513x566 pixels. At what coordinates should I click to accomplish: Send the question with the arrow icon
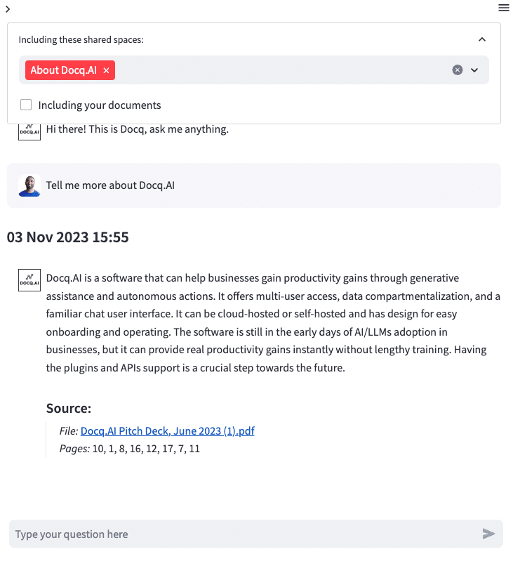(x=488, y=534)
